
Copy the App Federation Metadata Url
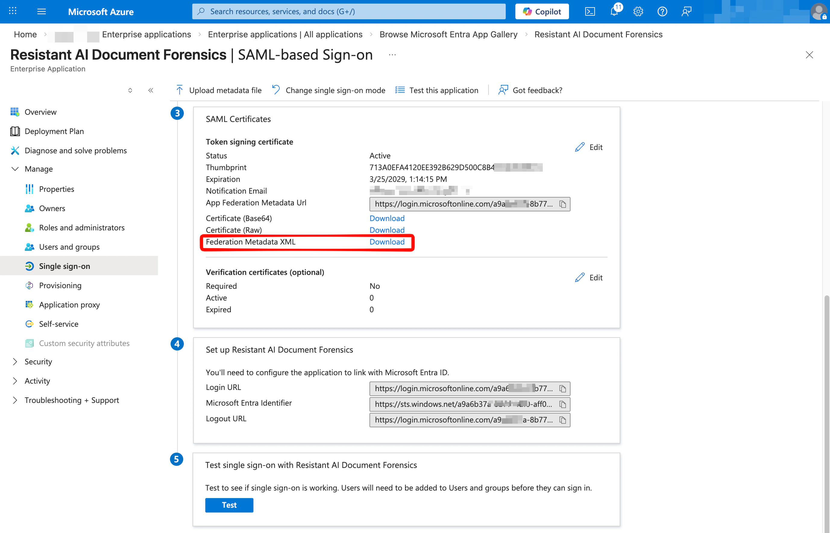pos(563,204)
